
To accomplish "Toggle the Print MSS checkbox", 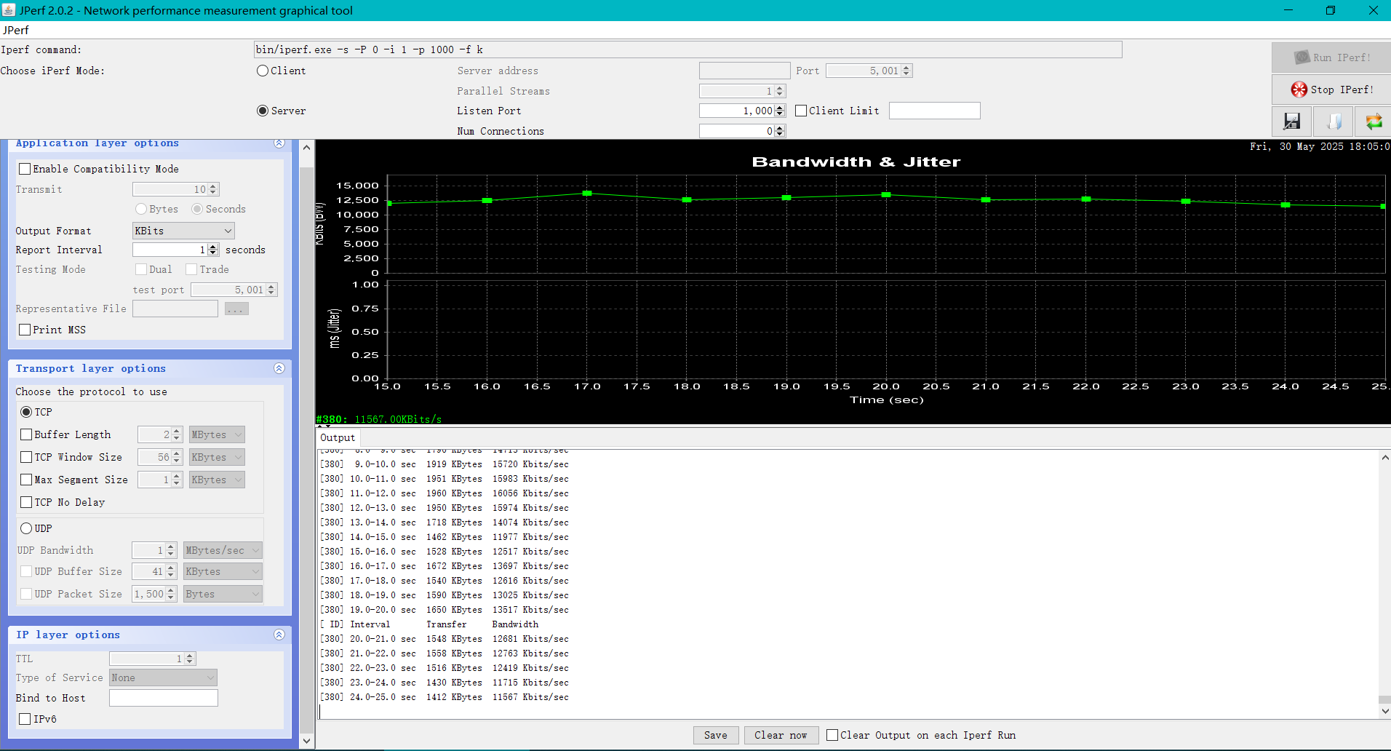I will coord(25,330).
